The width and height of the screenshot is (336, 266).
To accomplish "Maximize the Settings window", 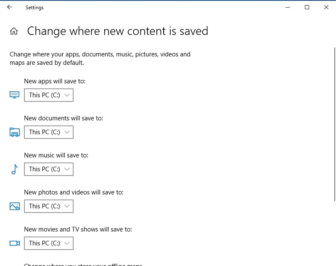I will (x=307, y=7).
